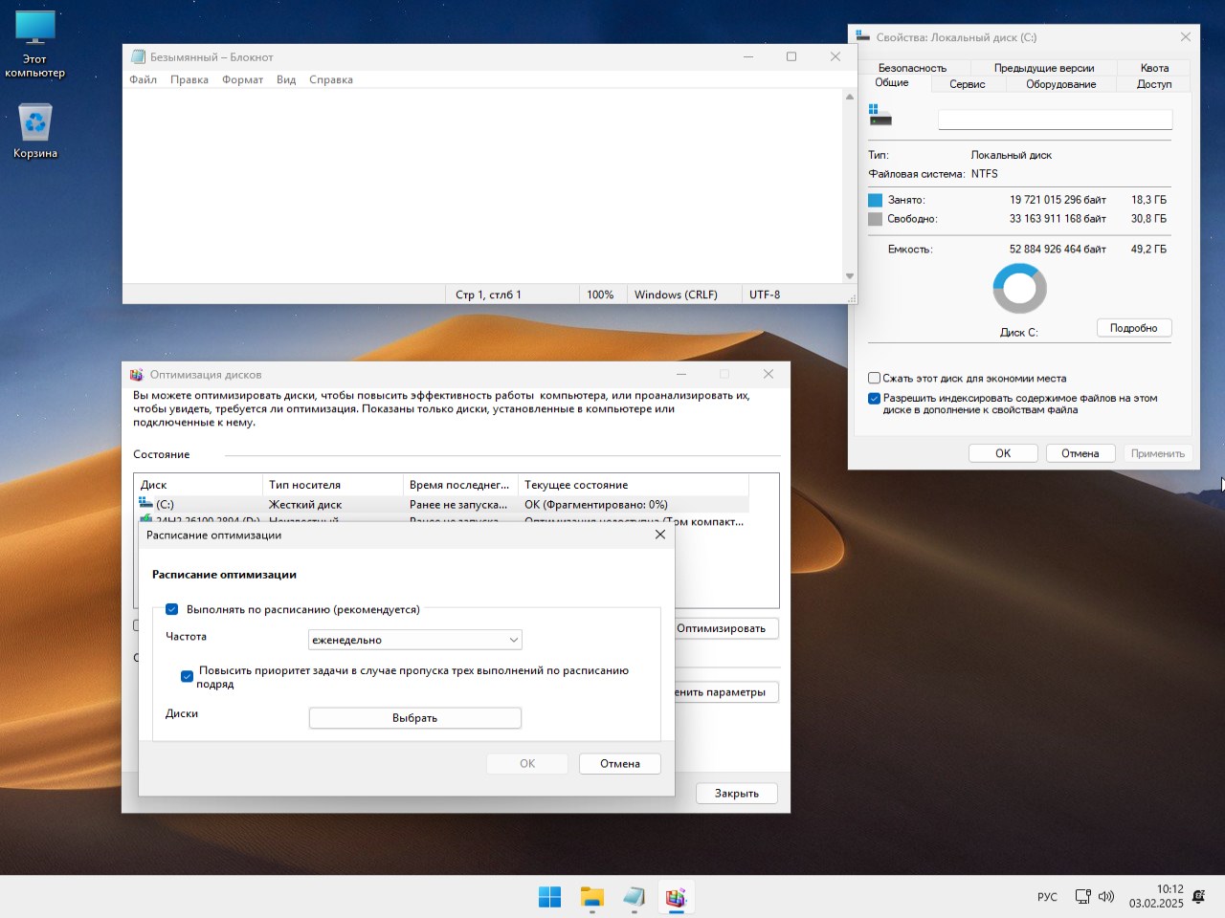The height and width of the screenshot is (918, 1225).
Task: Click the 'Выбрать' disks button
Action: pyautogui.click(x=414, y=718)
